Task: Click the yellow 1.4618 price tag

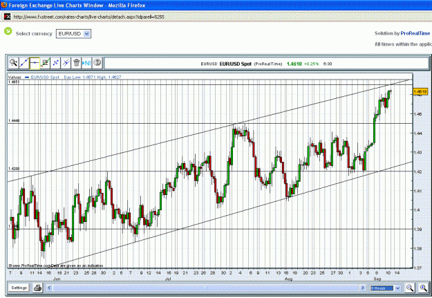Action: [x=420, y=91]
